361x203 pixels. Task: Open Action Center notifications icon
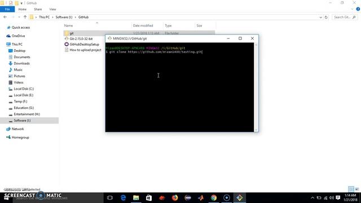pos(338,198)
